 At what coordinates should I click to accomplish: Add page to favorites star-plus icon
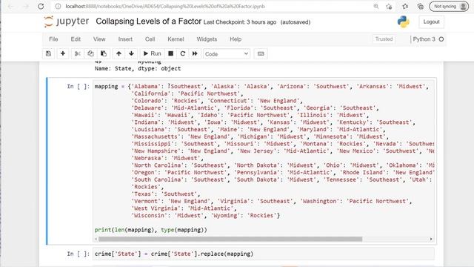[389, 6]
